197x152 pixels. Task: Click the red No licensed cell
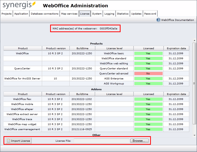[149, 74]
